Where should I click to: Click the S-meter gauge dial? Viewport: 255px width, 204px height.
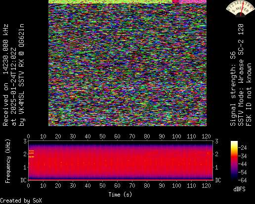241,8
